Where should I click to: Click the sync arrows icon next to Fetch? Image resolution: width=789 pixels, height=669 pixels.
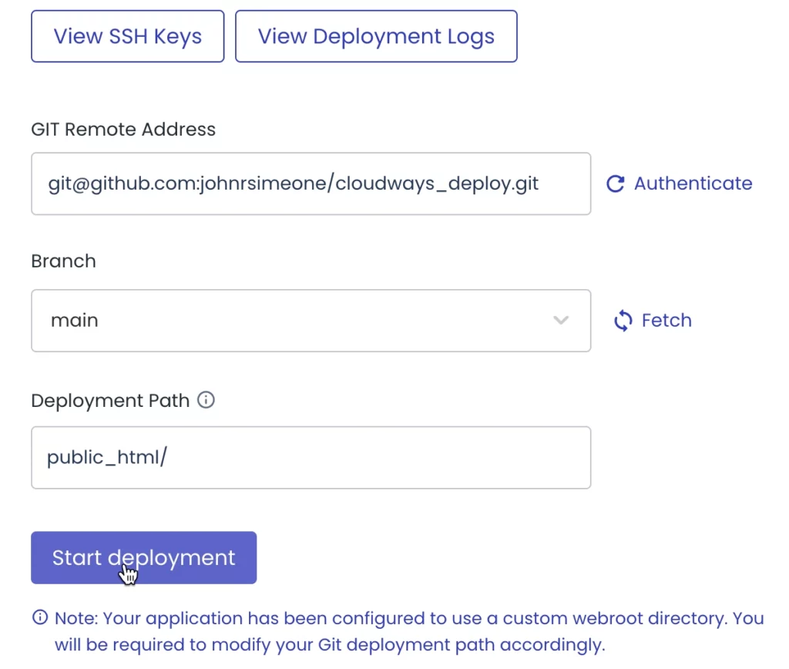coord(622,321)
